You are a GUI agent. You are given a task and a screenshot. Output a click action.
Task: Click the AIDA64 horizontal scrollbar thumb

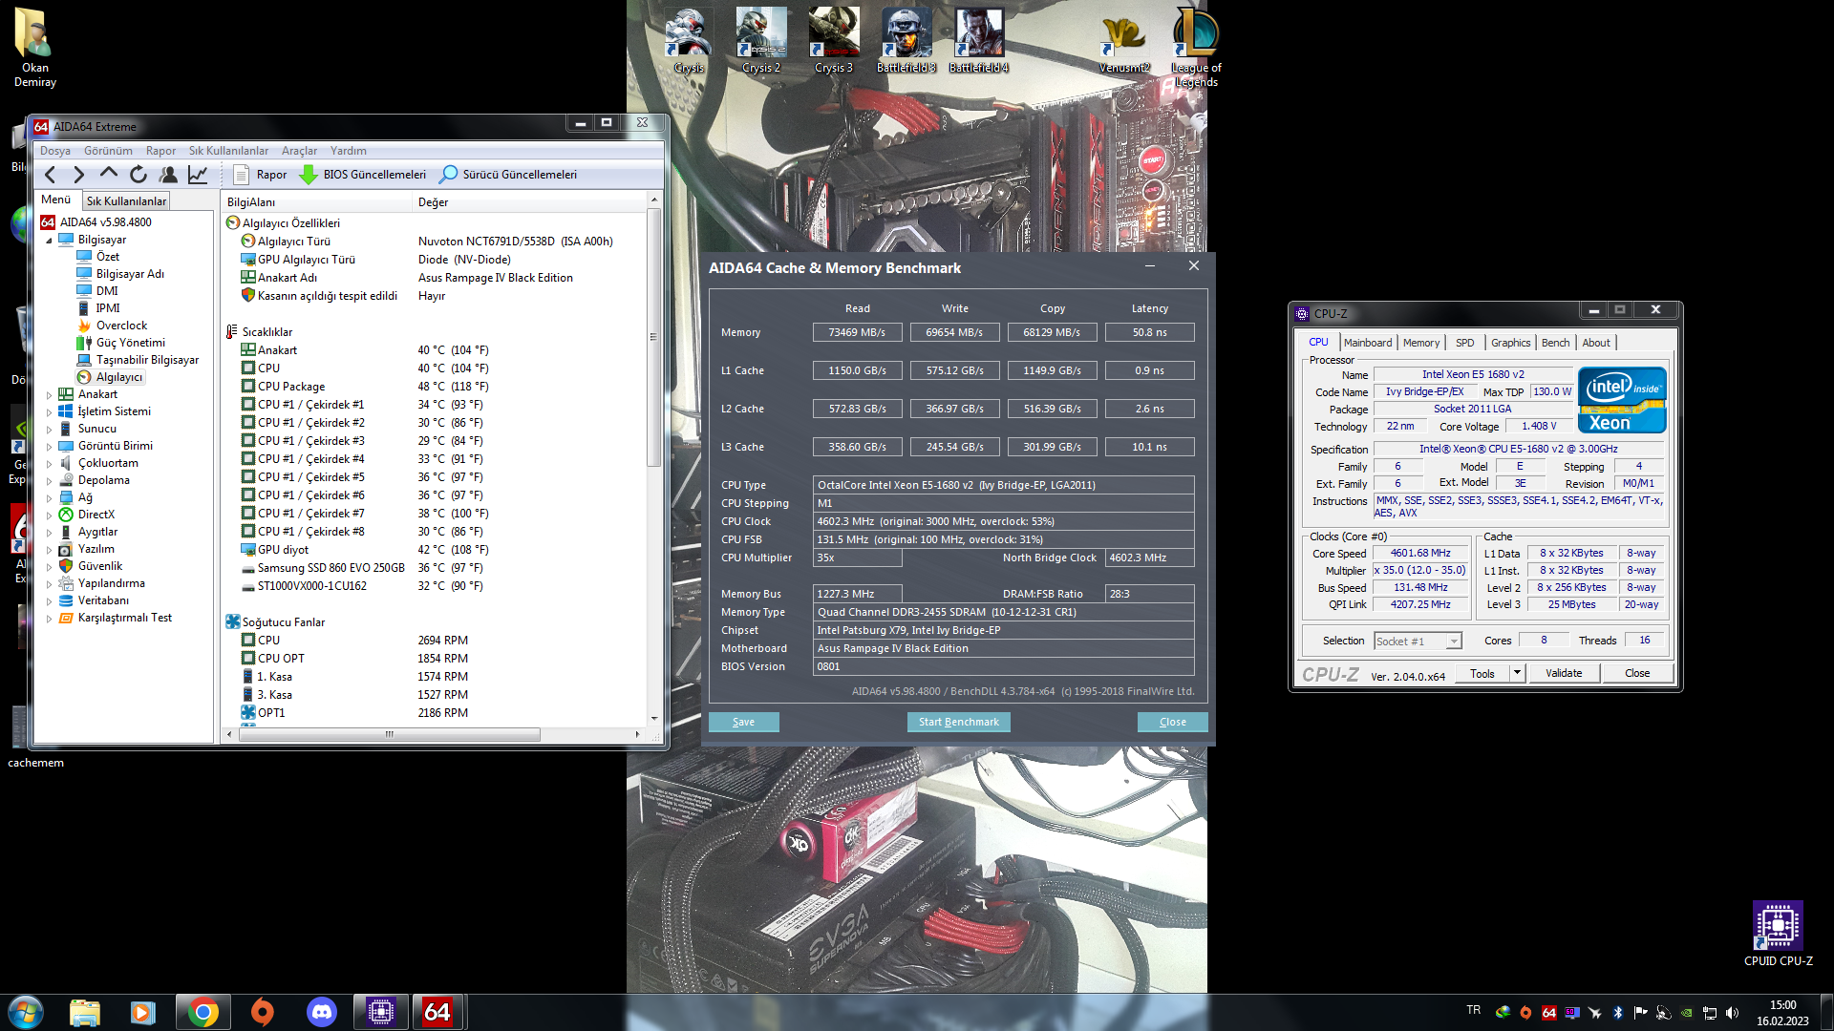(x=388, y=734)
